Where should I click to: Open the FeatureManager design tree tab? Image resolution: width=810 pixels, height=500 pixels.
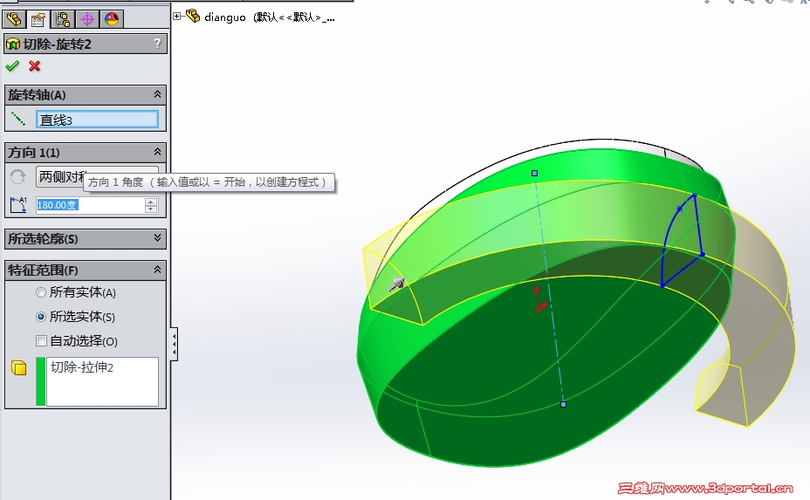14,19
